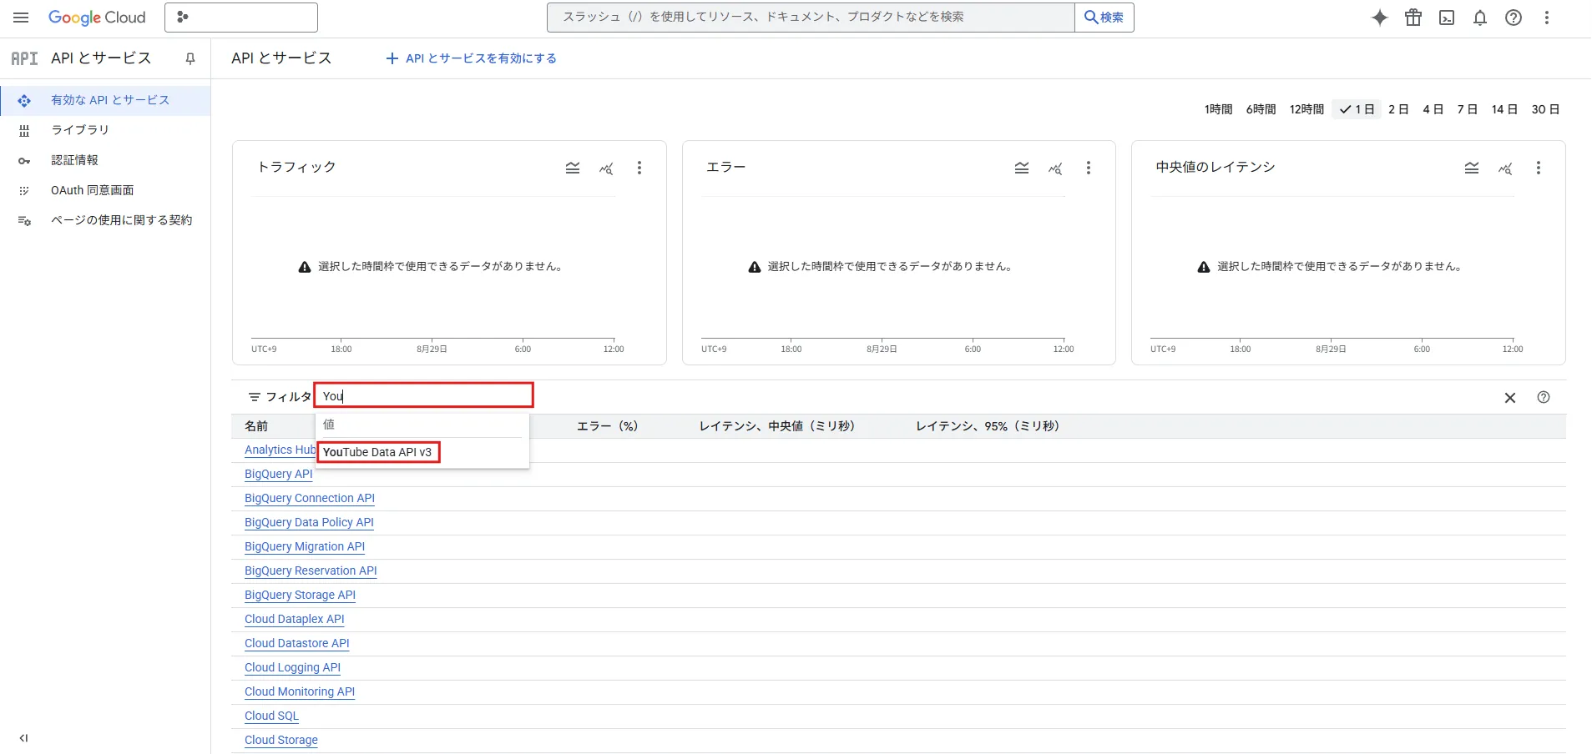The width and height of the screenshot is (1592, 754).
Task: Explore トラフィック chart data icon
Action: 606,168
